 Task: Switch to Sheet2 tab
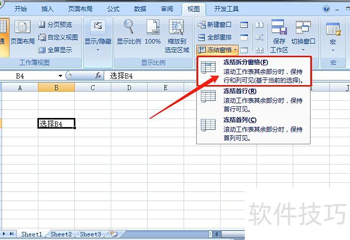[61, 234]
